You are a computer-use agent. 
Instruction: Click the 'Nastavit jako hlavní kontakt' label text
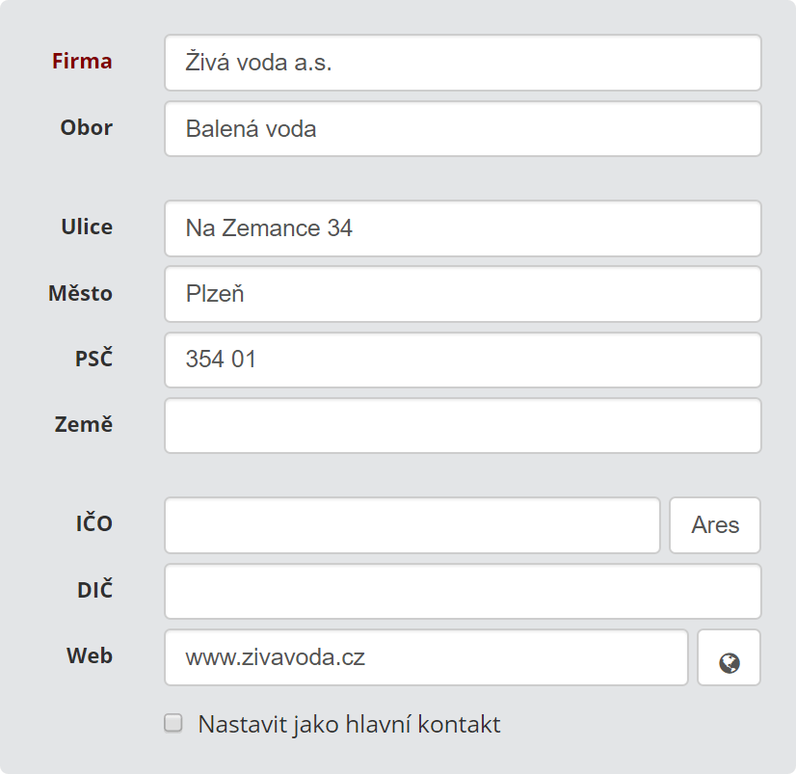point(349,724)
